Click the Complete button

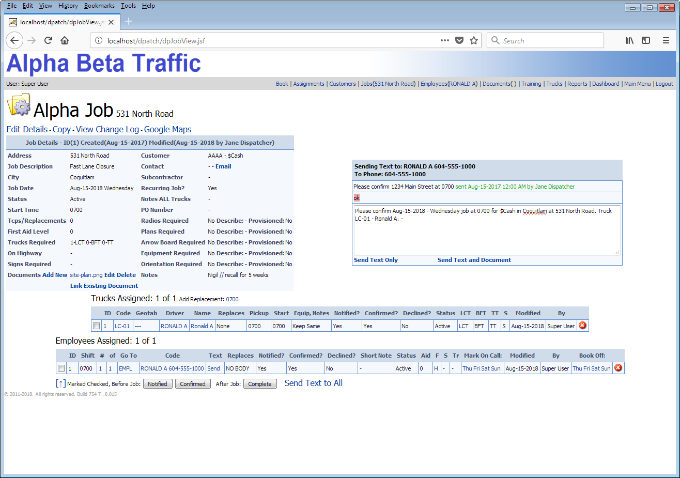click(x=260, y=384)
